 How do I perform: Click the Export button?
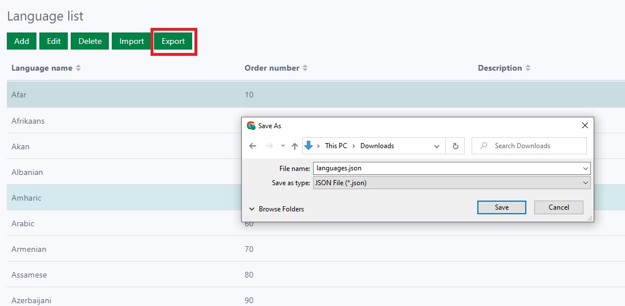173,41
